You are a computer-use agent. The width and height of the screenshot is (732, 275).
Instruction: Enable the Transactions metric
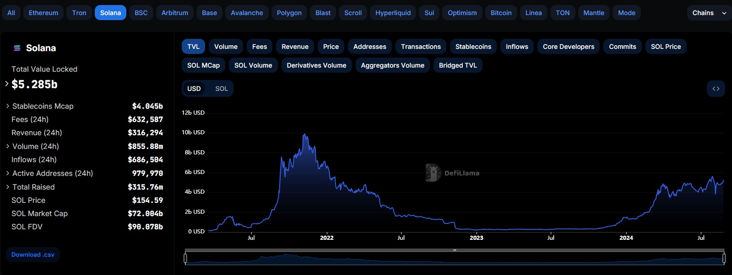pos(421,47)
